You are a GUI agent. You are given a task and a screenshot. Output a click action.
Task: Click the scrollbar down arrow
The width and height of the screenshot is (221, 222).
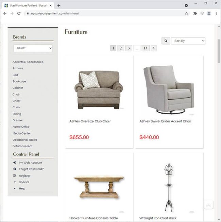(219, 220)
